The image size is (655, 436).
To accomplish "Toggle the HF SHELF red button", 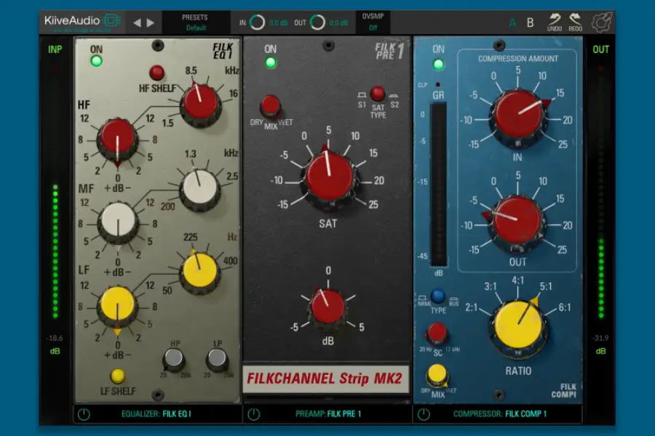I will click(x=157, y=73).
